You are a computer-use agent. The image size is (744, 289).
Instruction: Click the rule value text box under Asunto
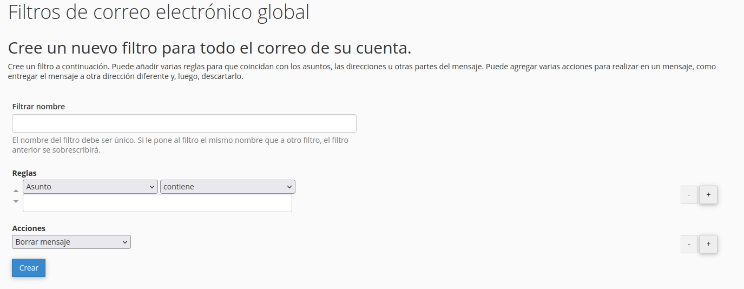[x=157, y=203]
